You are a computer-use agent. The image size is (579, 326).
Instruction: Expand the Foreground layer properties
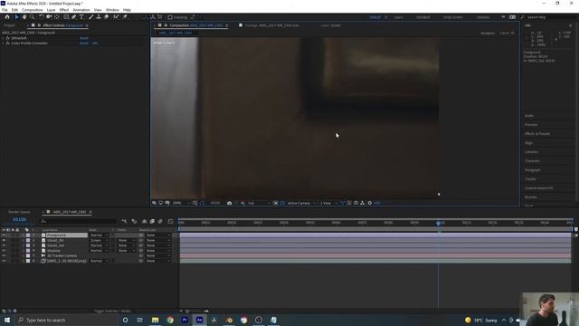[x=24, y=235]
